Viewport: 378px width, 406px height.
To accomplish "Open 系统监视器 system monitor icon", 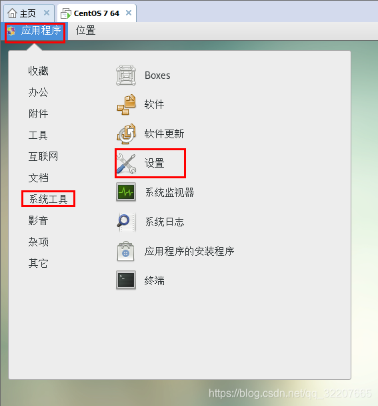I will coord(126,192).
